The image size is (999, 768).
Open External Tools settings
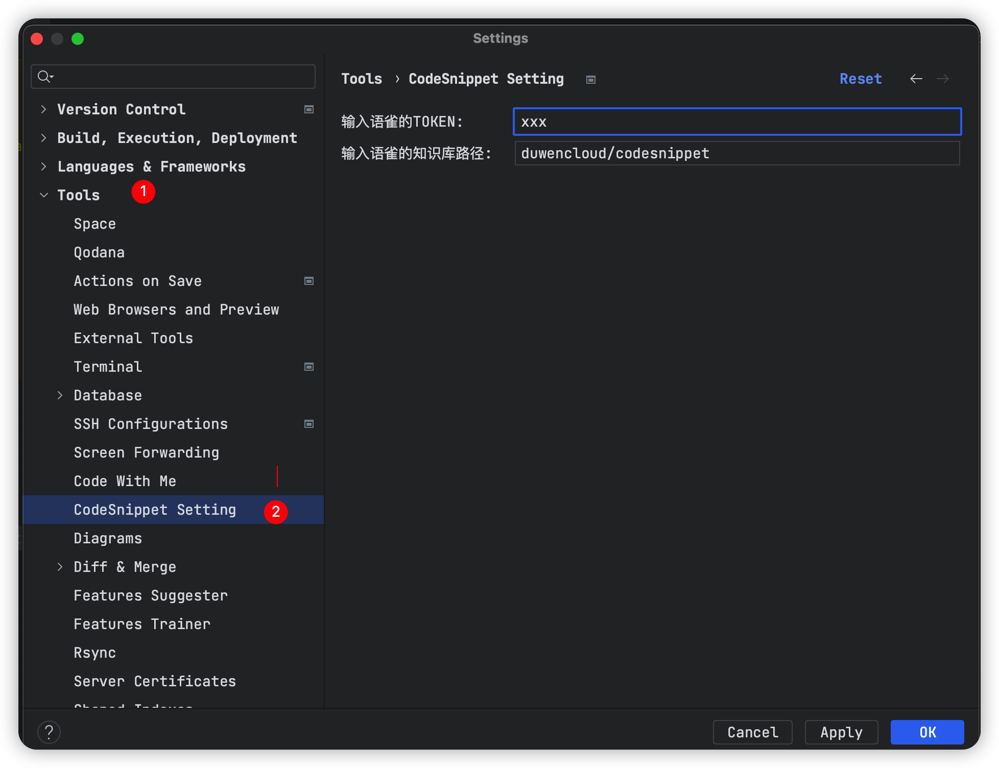click(133, 338)
